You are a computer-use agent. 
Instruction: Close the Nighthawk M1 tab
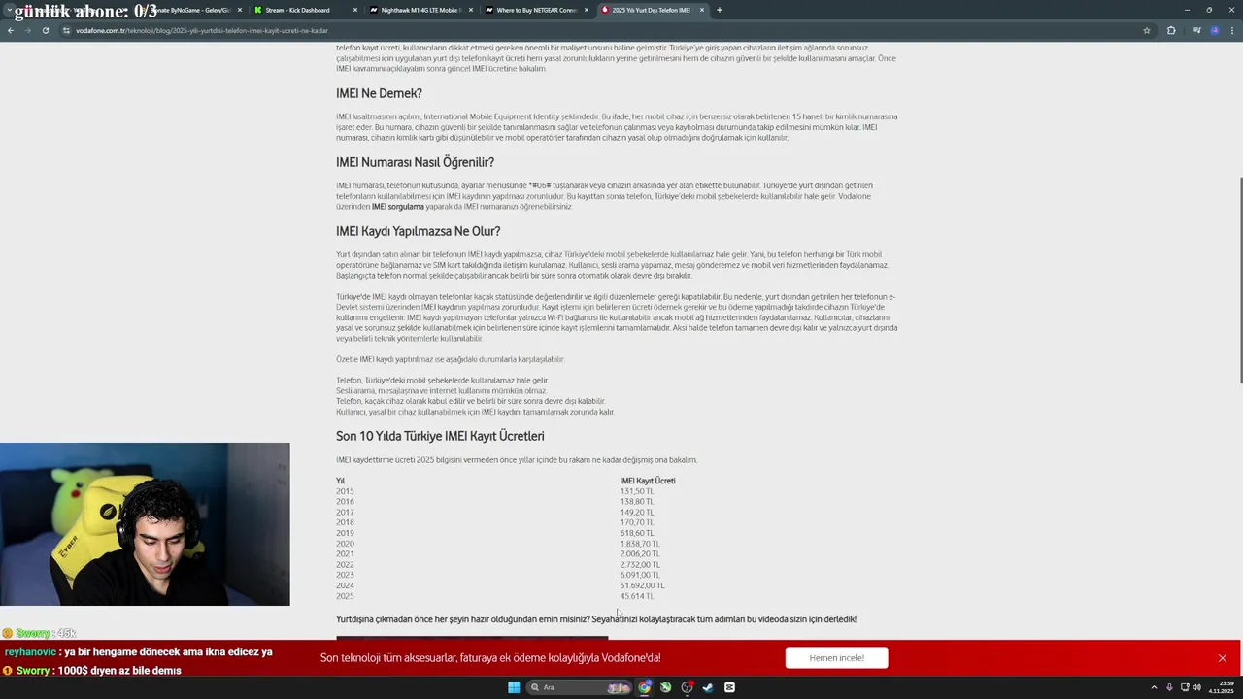pyautogui.click(x=471, y=10)
